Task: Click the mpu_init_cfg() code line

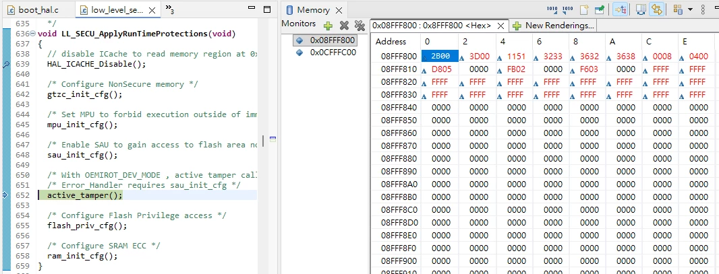Action: pos(82,125)
